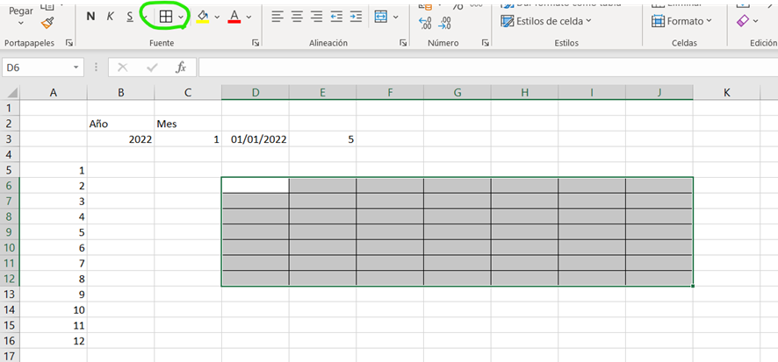Click the Format Painter brush icon
Image resolution: width=778 pixels, height=362 pixels.
click(x=47, y=22)
